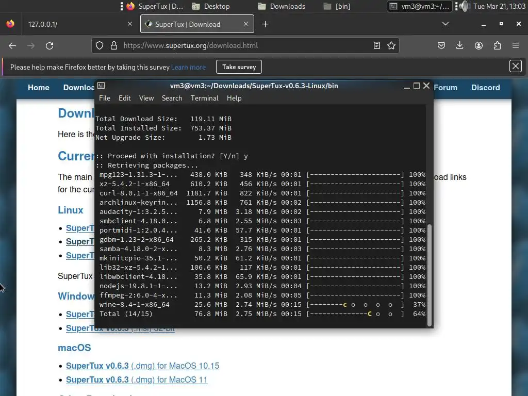
Task: Open the Pocket save icon
Action: pos(441,45)
